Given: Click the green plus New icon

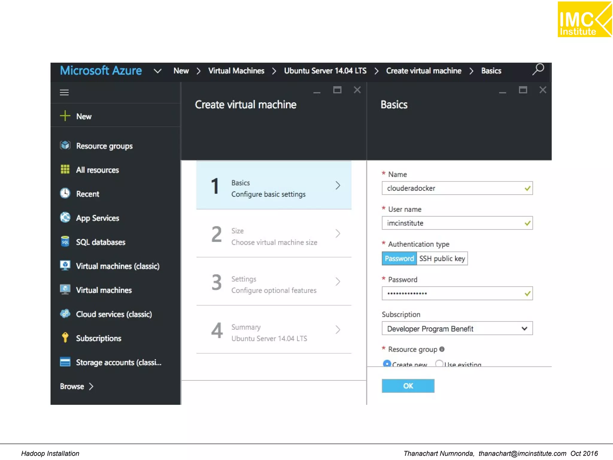Looking at the screenshot, I should pyautogui.click(x=65, y=116).
